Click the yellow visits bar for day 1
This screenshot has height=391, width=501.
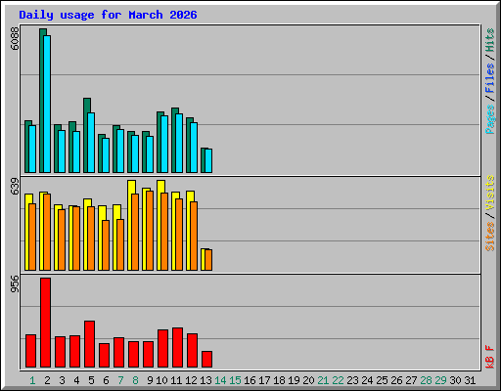(26, 232)
